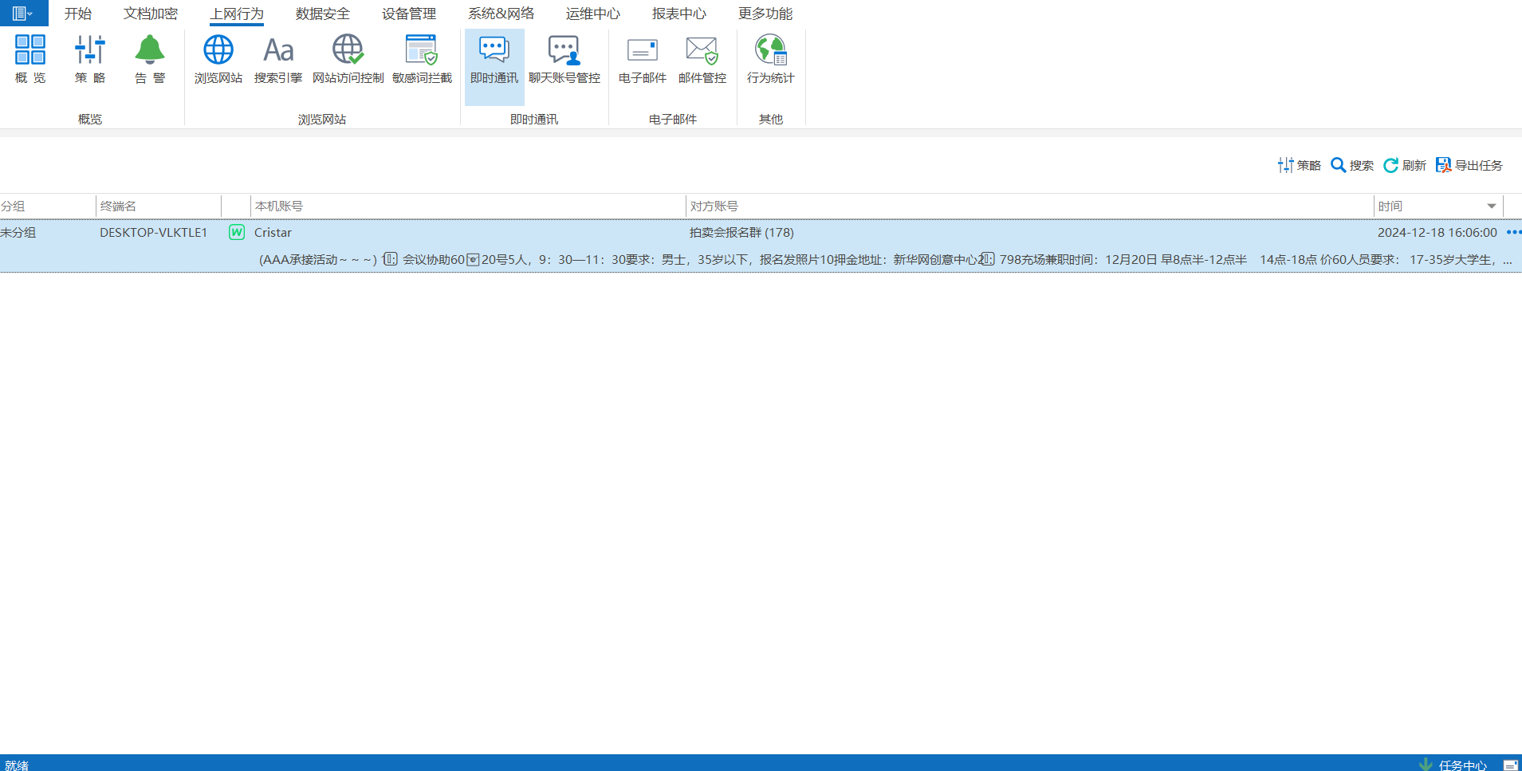Click the 时间 column sort arrow
The height and width of the screenshot is (771, 1522).
coord(1491,207)
